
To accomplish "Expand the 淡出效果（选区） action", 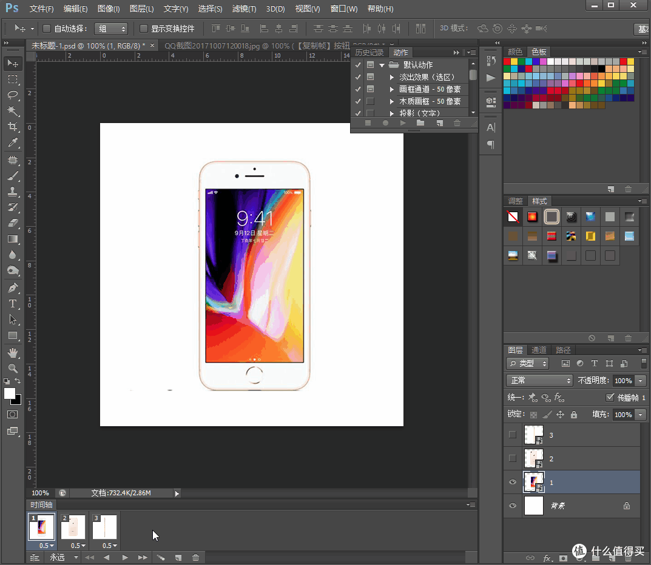I will (x=391, y=77).
